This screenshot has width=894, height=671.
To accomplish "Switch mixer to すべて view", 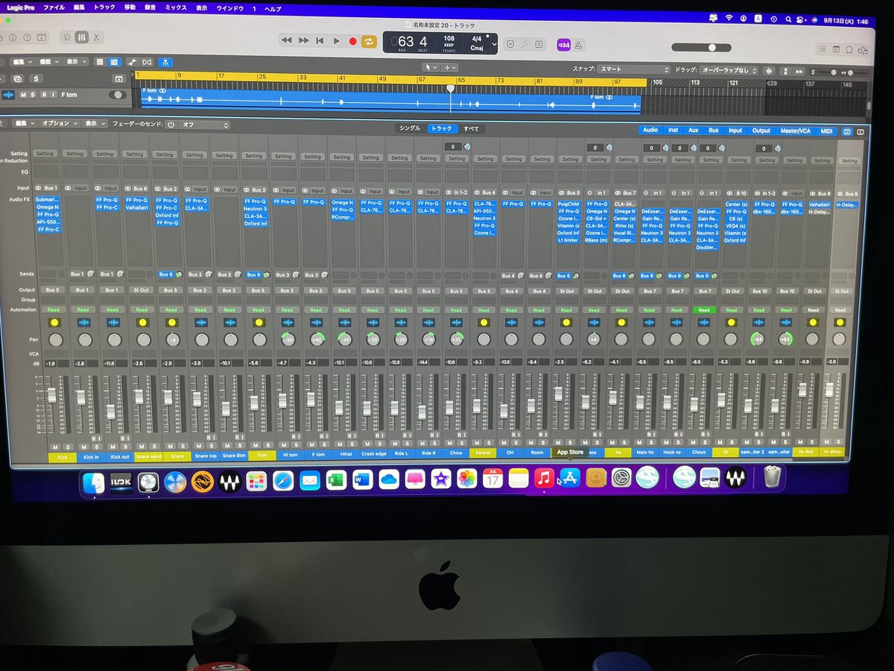I will tap(472, 129).
